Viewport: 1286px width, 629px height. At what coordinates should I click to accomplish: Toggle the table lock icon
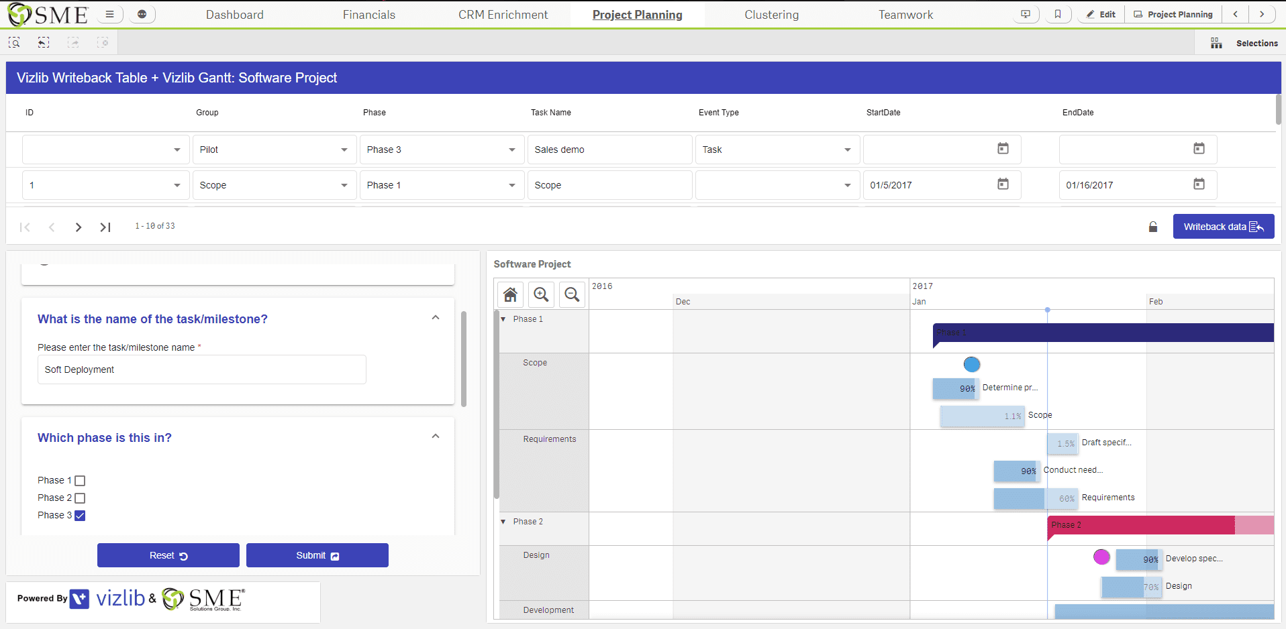tap(1153, 227)
